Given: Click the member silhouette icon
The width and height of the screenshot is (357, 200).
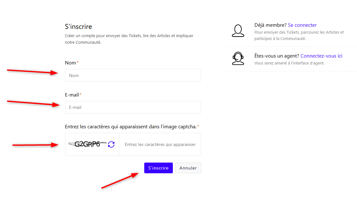Looking at the screenshot, I should click(x=238, y=31).
